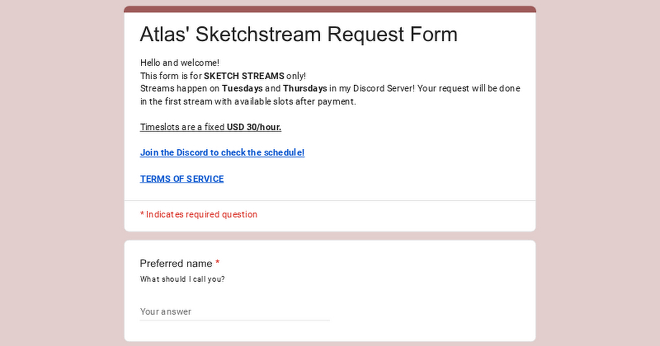Click the Atlas' Sketchstream Request Form title
Viewport: 660px width, 346px height.
(298, 34)
